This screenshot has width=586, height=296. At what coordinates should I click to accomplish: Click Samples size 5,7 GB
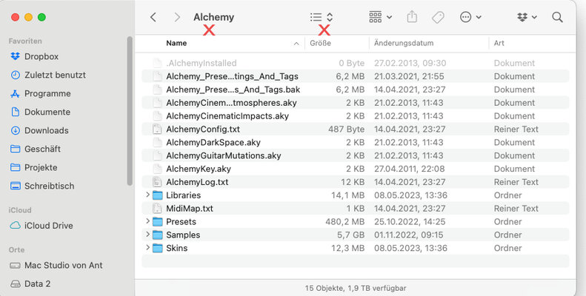[x=350, y=235]
